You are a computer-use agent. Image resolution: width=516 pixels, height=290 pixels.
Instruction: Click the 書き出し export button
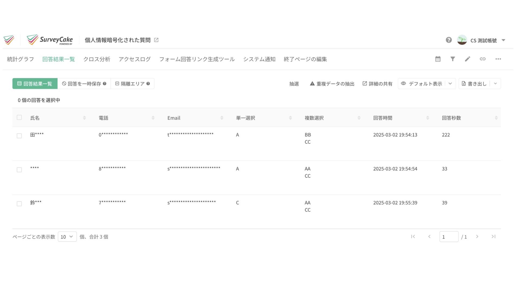point(474,84)
